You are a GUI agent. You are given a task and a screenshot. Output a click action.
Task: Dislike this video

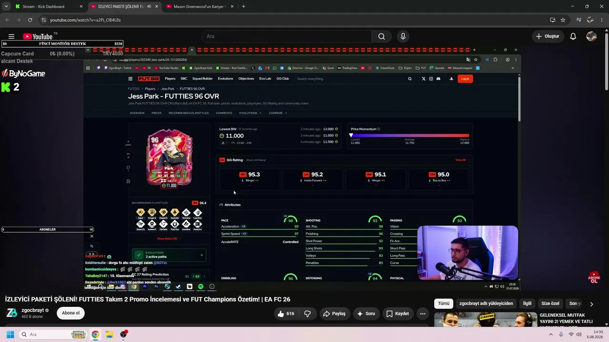click(x=307, y=313)
